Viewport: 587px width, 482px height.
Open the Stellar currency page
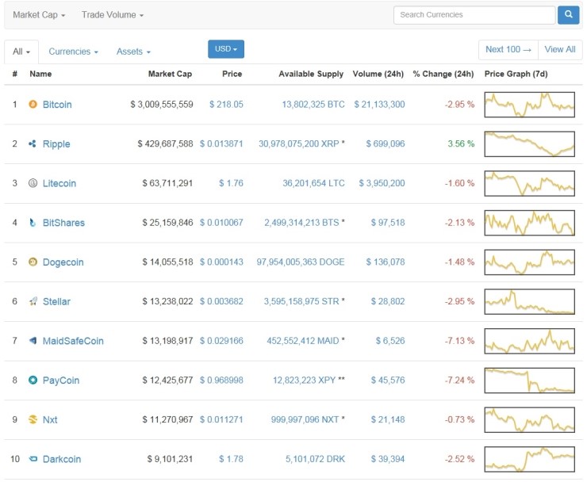point(56,301)
